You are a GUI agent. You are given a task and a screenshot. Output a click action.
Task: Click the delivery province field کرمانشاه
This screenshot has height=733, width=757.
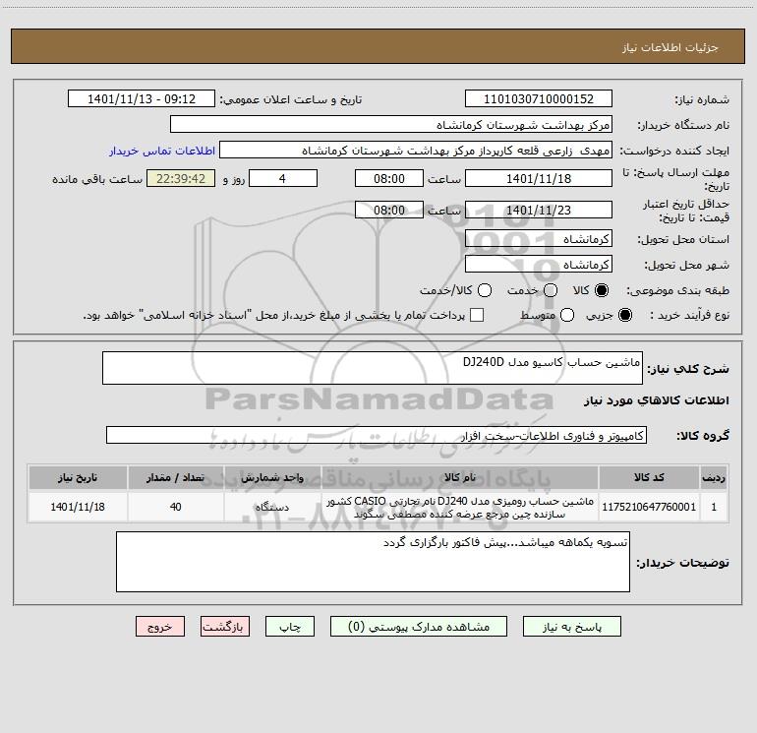(539, 239)
